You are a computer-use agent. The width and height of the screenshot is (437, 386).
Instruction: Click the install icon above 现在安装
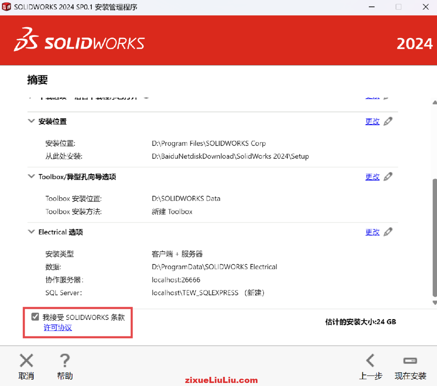410,360
